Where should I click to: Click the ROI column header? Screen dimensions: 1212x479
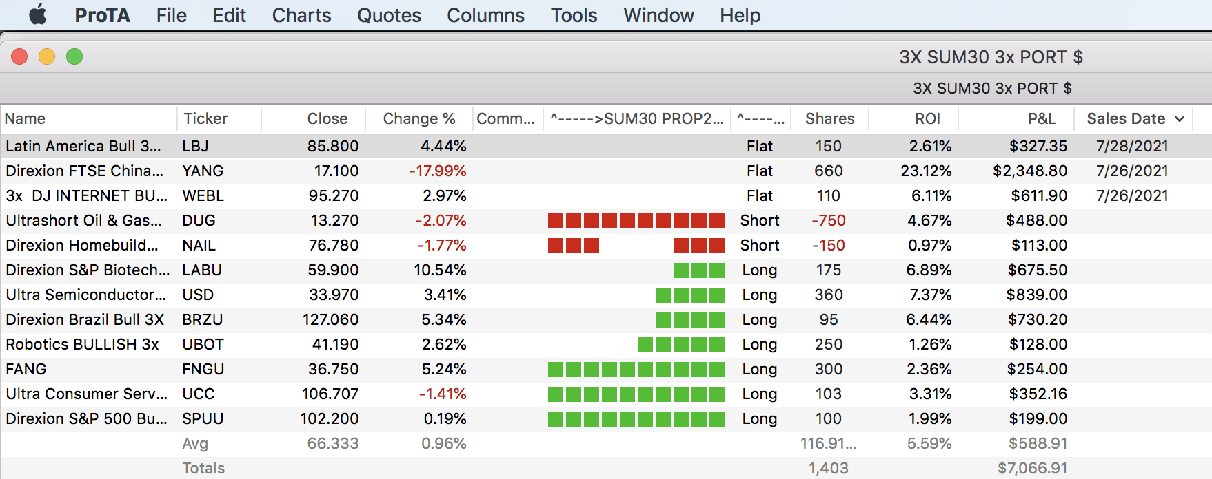click(927, 119)
